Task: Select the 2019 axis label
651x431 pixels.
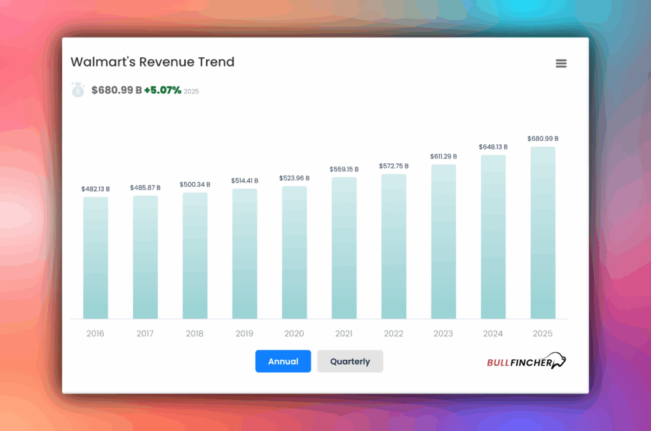Action: pyautogui.click(x=244, y=333)
